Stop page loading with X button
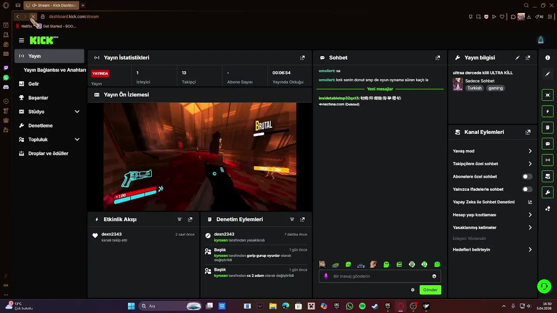 pyautogui.click(x=33, y=17)
